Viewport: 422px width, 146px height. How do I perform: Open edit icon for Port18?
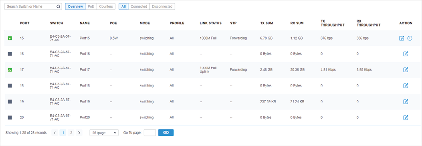tap(406, 86)
